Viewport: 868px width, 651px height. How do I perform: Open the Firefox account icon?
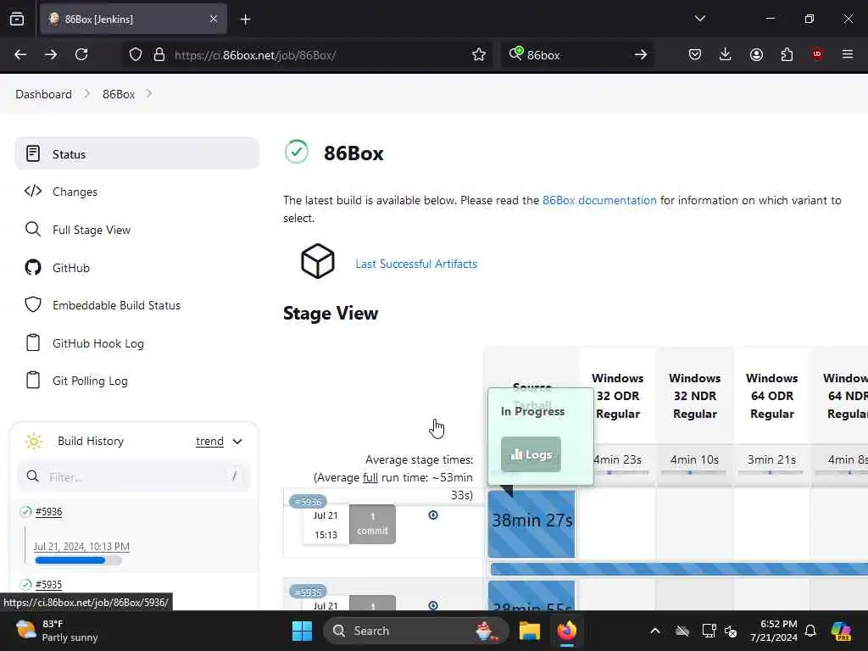[756, 54]
